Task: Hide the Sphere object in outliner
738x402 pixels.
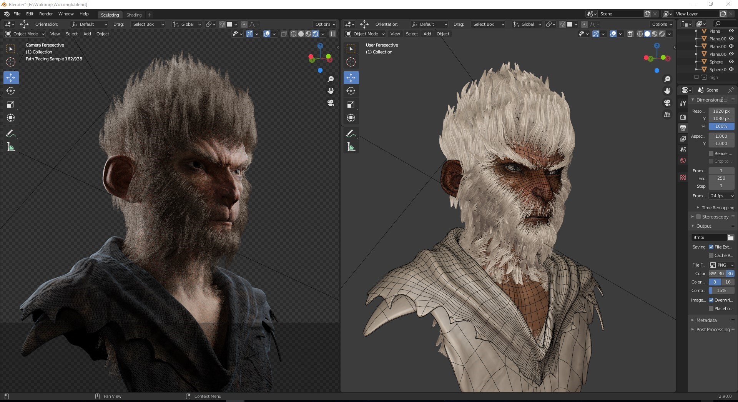Action: [731, 62]
